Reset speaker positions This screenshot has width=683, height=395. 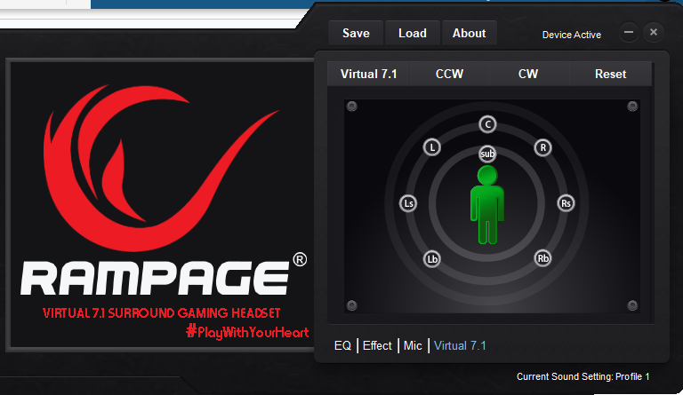coord(611,74)
